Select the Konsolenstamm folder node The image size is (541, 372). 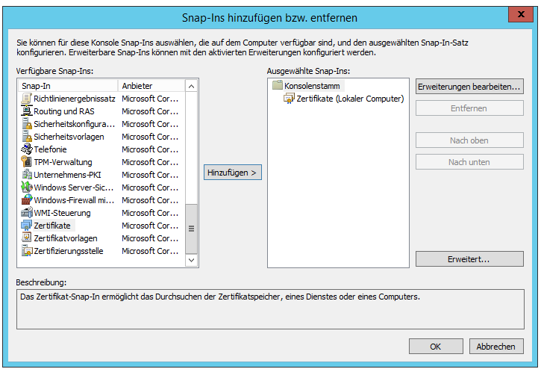pyautogui.click(x=307, y=86)
